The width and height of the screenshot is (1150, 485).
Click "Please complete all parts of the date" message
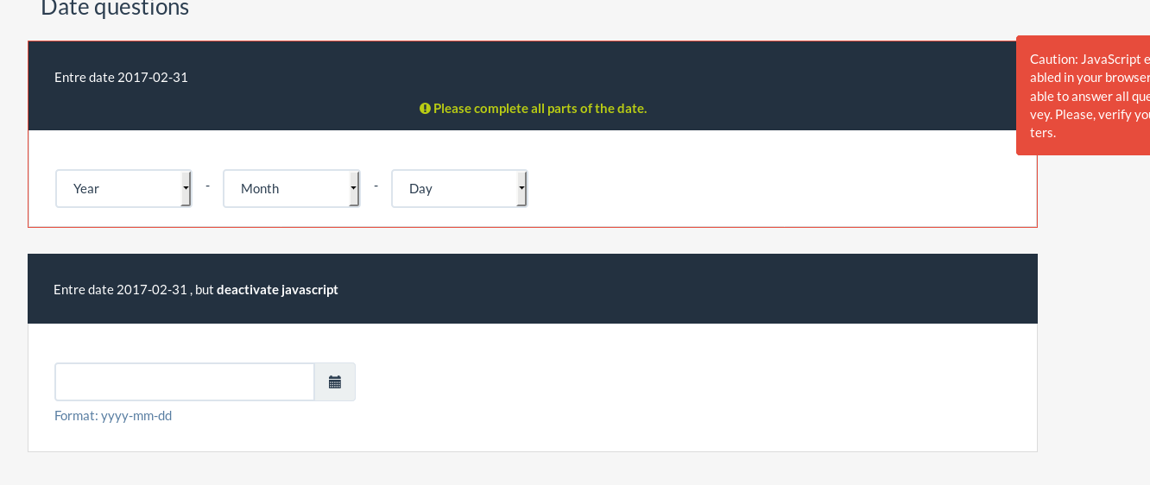pos(540,109)
